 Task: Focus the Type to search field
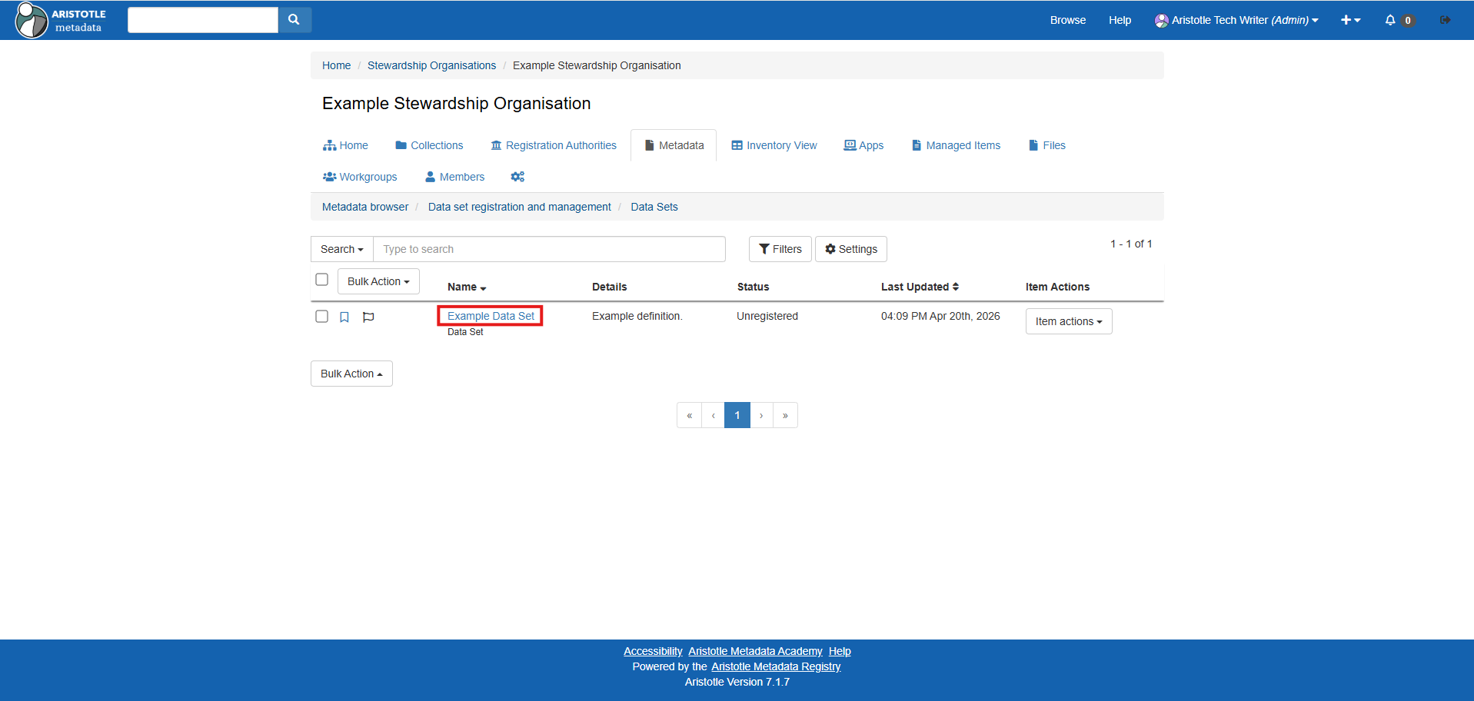[x=549, y=249]
